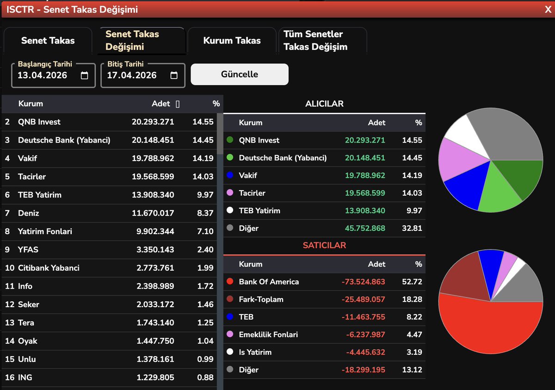Select Unlu row
Image resolution: width=555 pixels, height=390 pixels.
109,359
